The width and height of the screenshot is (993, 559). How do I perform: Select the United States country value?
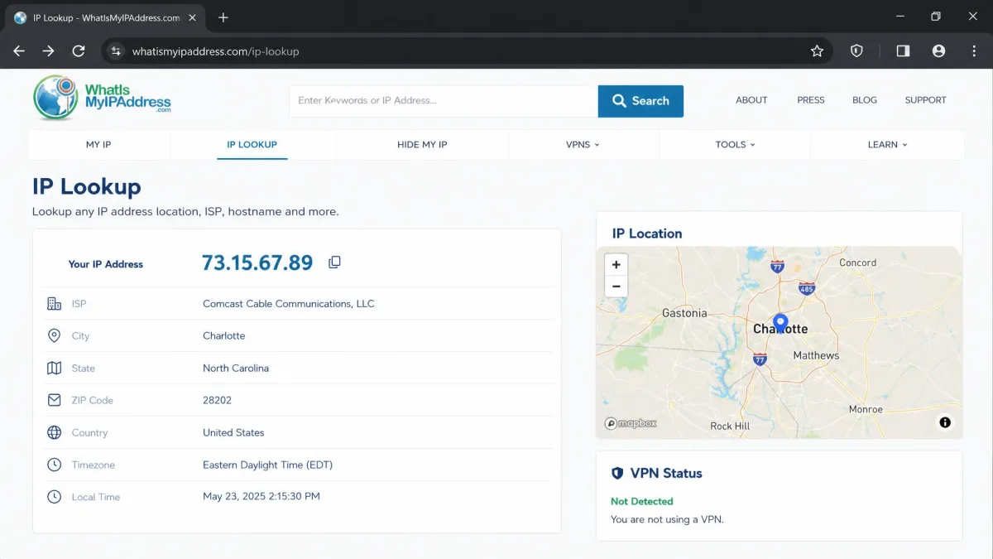pyautogui.click(x=233, y=432)
